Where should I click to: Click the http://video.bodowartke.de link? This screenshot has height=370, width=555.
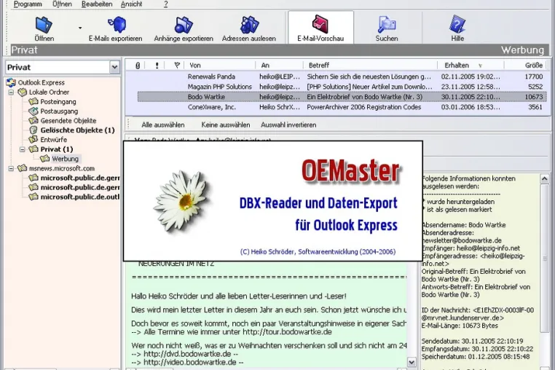189,362
